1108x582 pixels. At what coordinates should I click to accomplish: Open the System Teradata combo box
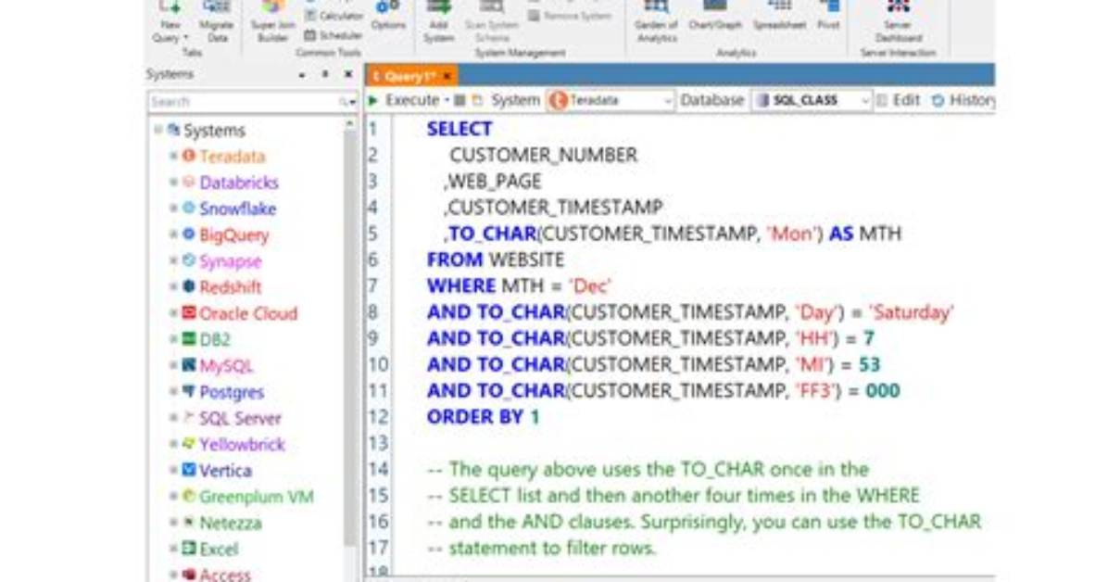(611, 100)
